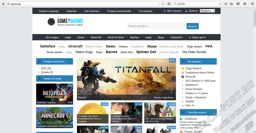Select Origin in category bar
Viewport: 256px width, 133px height.
point(68,37)
